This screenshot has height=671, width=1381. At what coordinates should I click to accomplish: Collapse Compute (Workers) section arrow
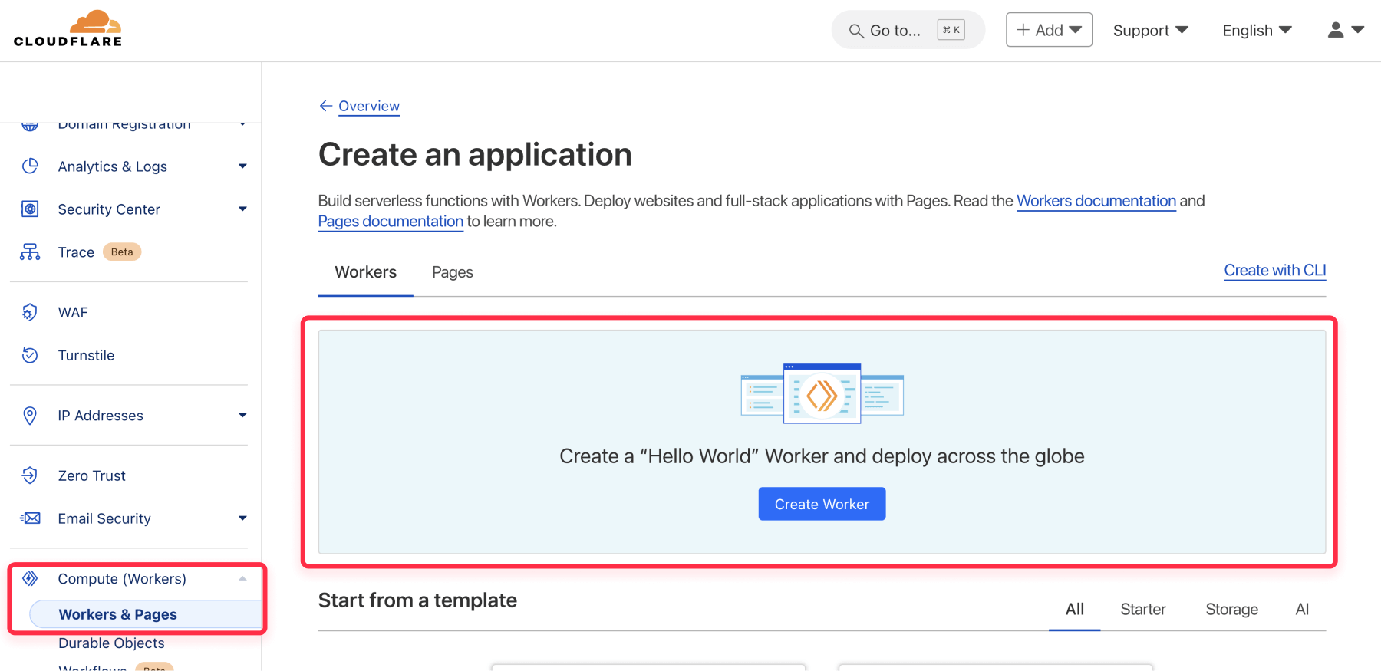[x=242, y=579]
